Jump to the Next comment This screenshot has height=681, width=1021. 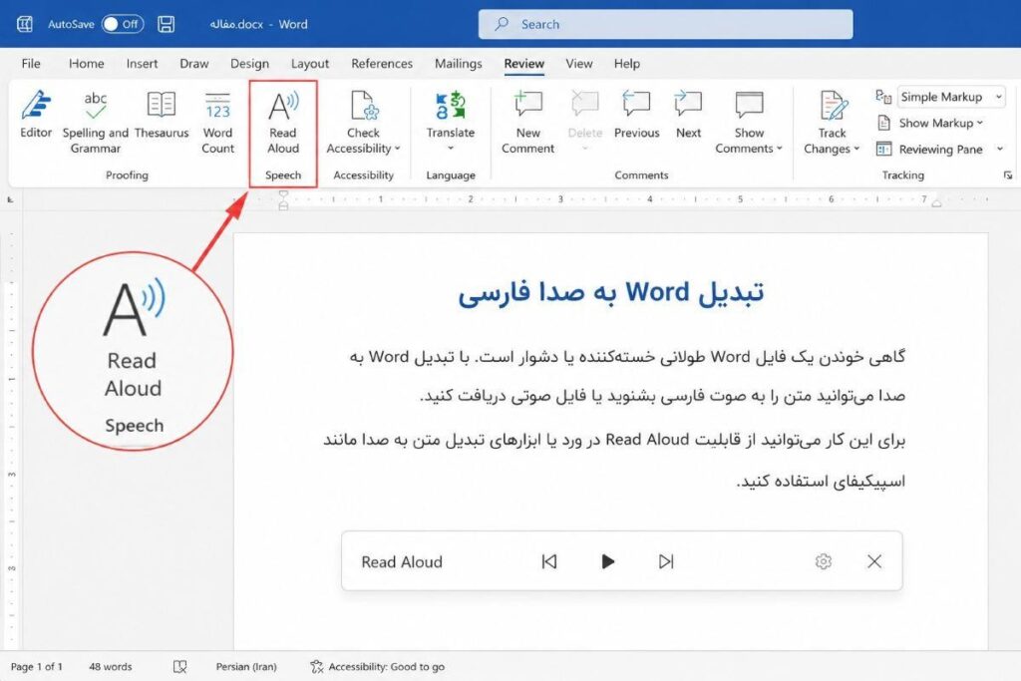(688, 116)
